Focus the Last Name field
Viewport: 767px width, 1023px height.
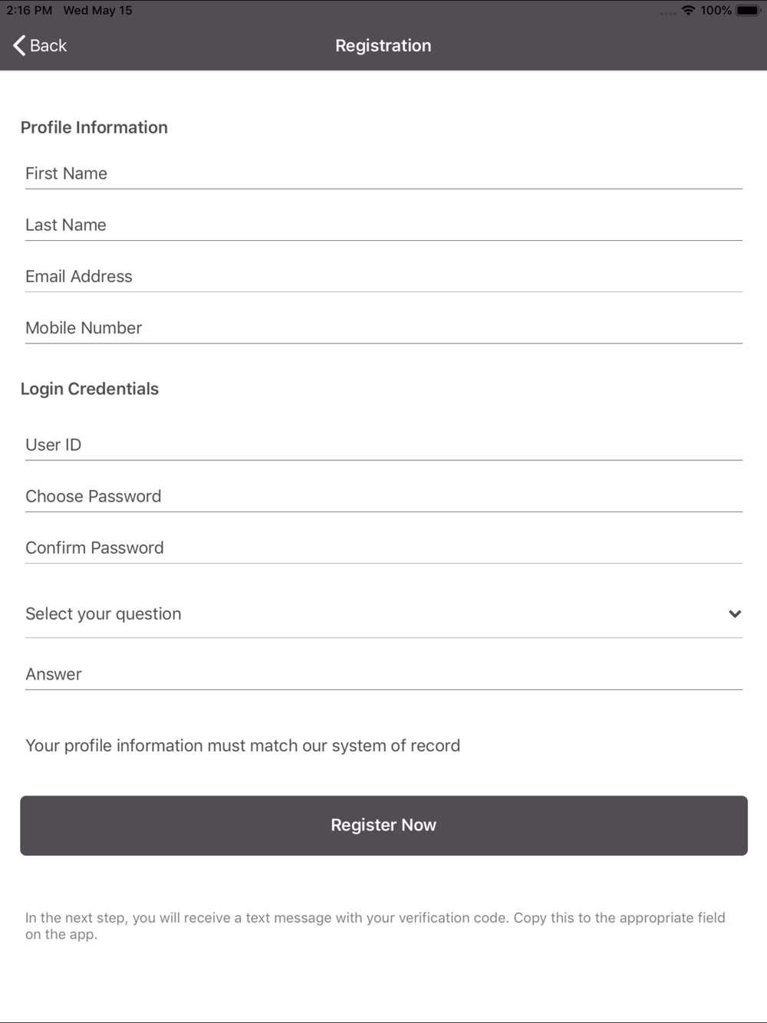point(383,225)
